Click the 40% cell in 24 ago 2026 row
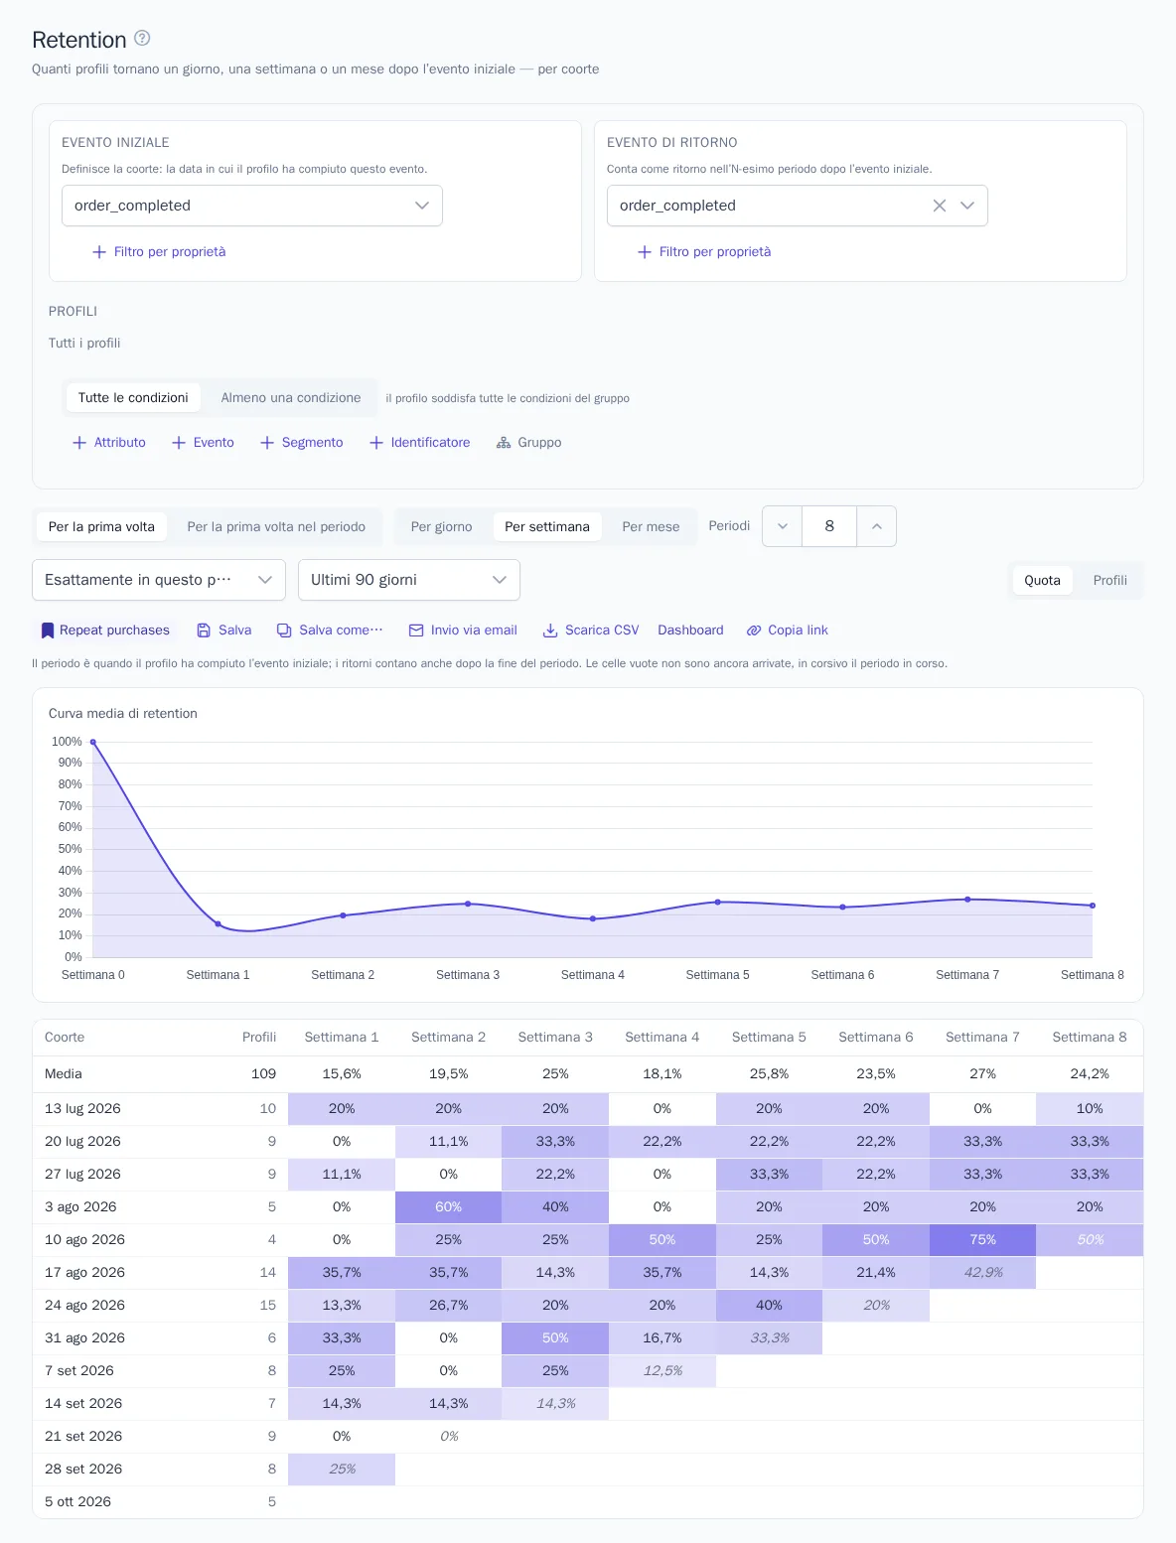1176x1543 pixels. pos(769,1306)
